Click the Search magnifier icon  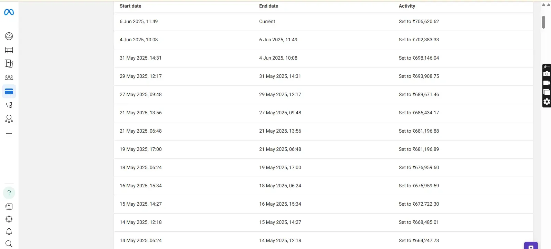[x=9, y=244]
